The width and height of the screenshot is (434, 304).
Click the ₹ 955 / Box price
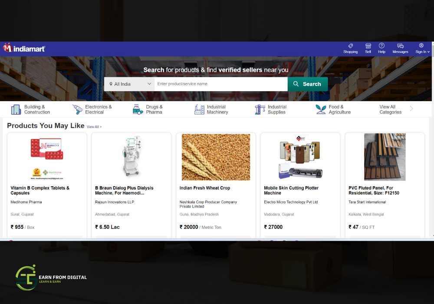pos(23,227)
